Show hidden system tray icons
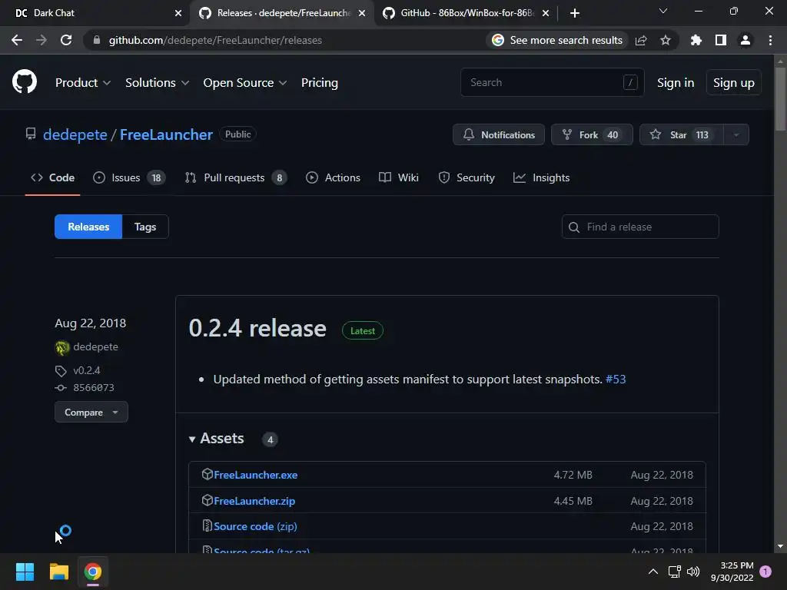Screen dimensions: 787x590 (653, 572)
